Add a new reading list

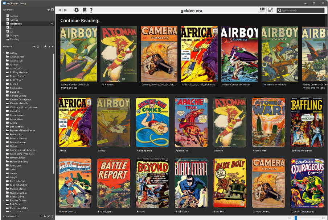pos(41,216)
